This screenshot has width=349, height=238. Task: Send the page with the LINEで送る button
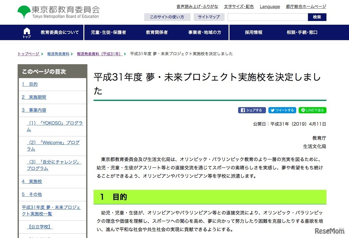[x=312, y=110]
